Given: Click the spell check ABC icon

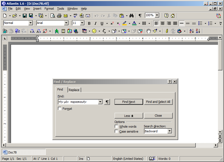Looking at the screenshot, I should coord(75,16).
